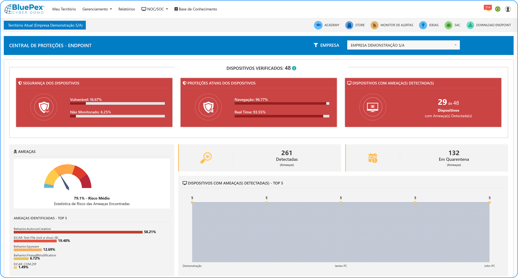The width and height of the screenshot is (518, 278).
Task: Click the infected monitor icon in threats card
Action: tap(373, 107)
